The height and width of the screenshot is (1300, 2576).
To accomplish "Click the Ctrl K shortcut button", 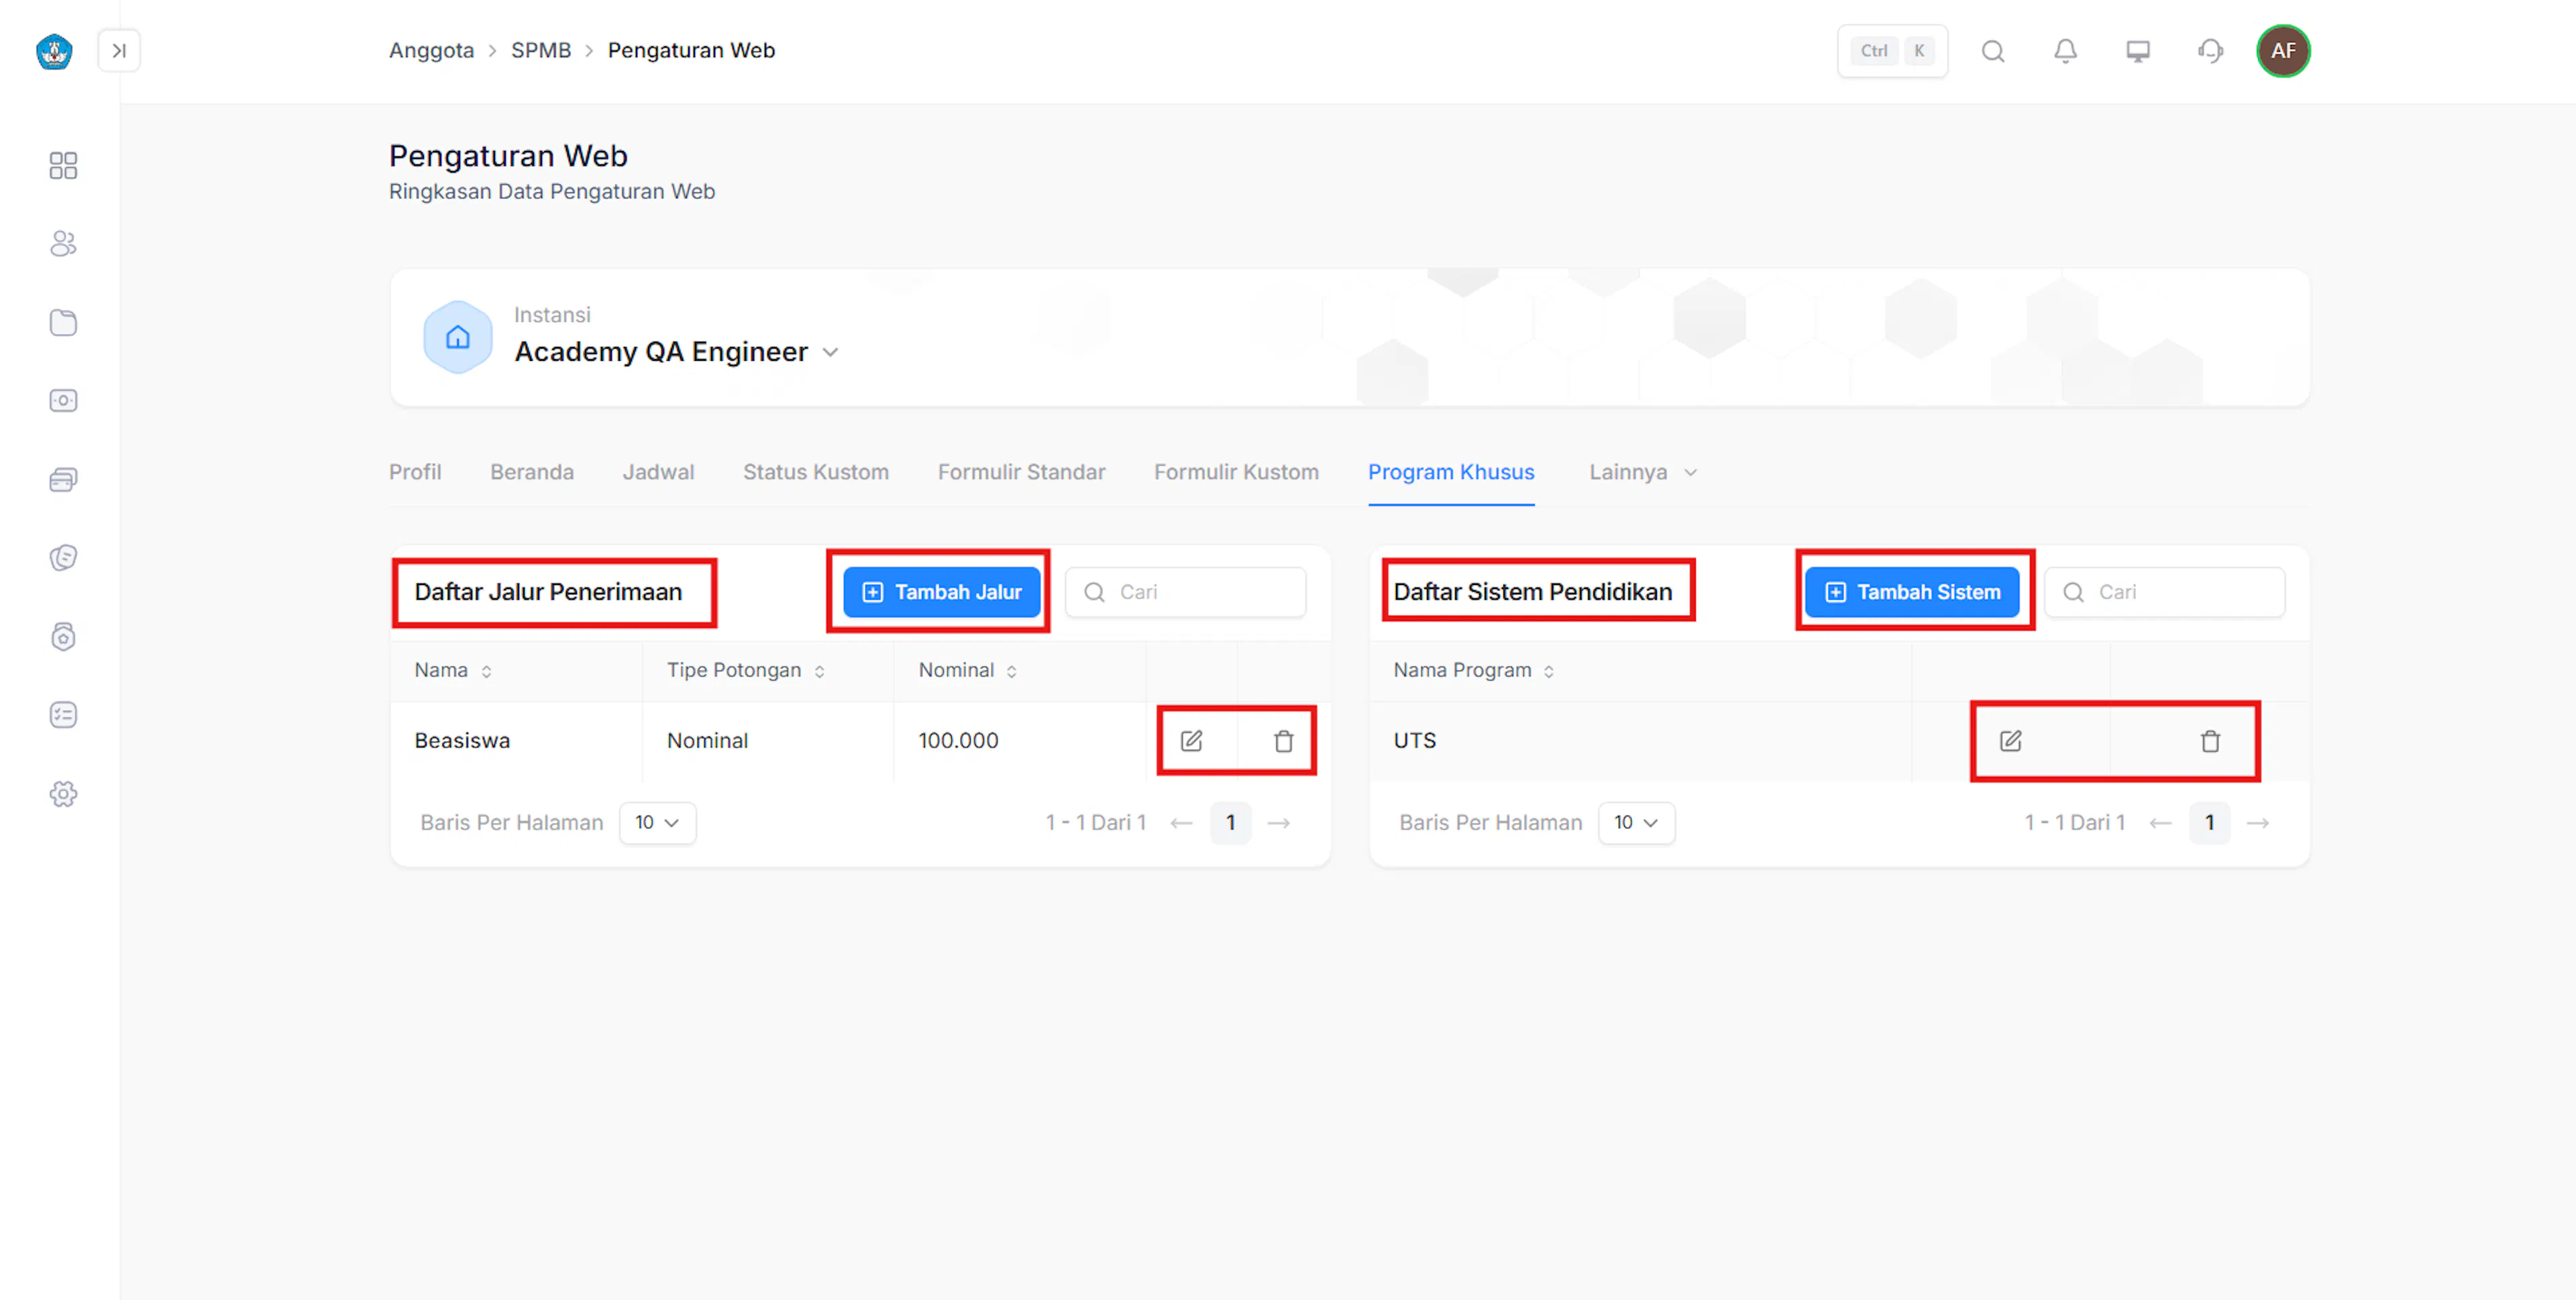I will click(x=1892, y=51).
